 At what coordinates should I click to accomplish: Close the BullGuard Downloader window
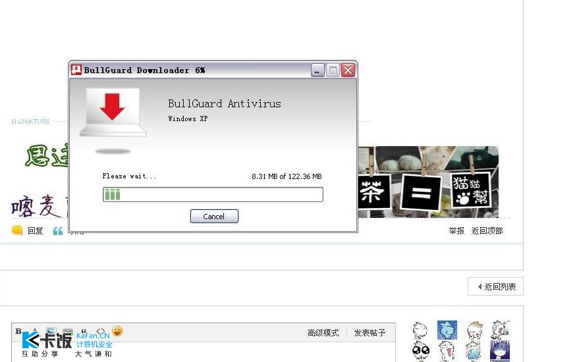pos(348,70)
